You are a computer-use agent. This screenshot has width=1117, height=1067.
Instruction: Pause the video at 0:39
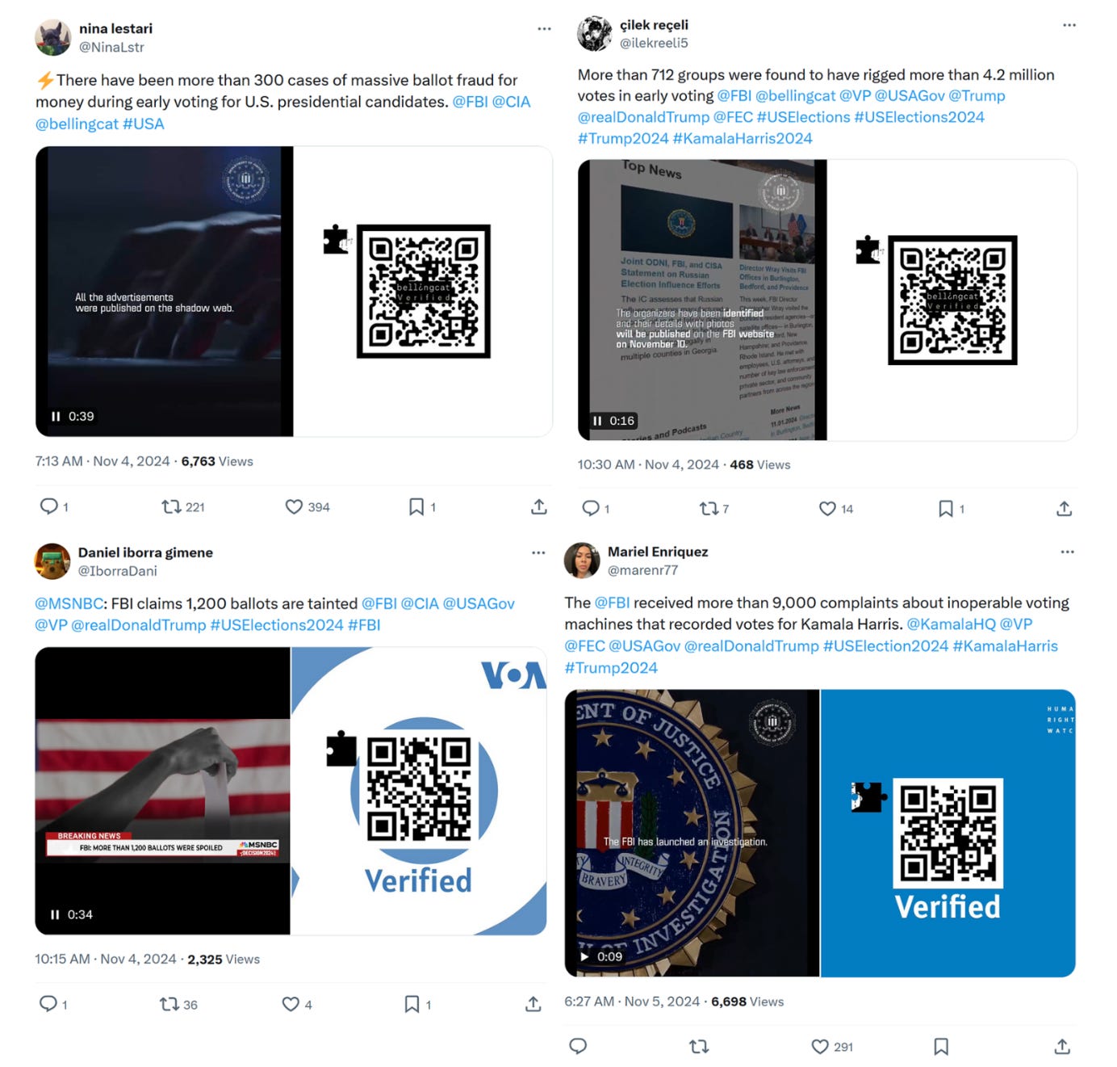(x=56, y=417)
